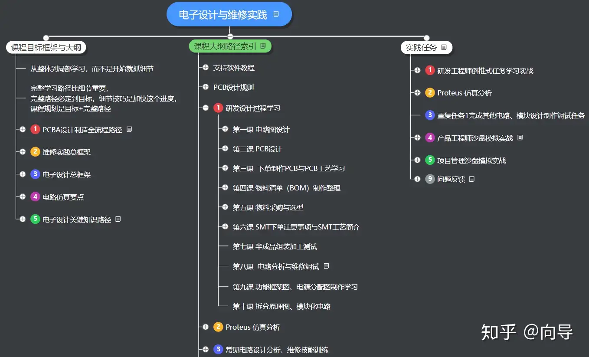Expand 研发工程师倒推式任务学习实战 node
The height and width of the screenshot is (357, 589).
click(x=417, y=70)
